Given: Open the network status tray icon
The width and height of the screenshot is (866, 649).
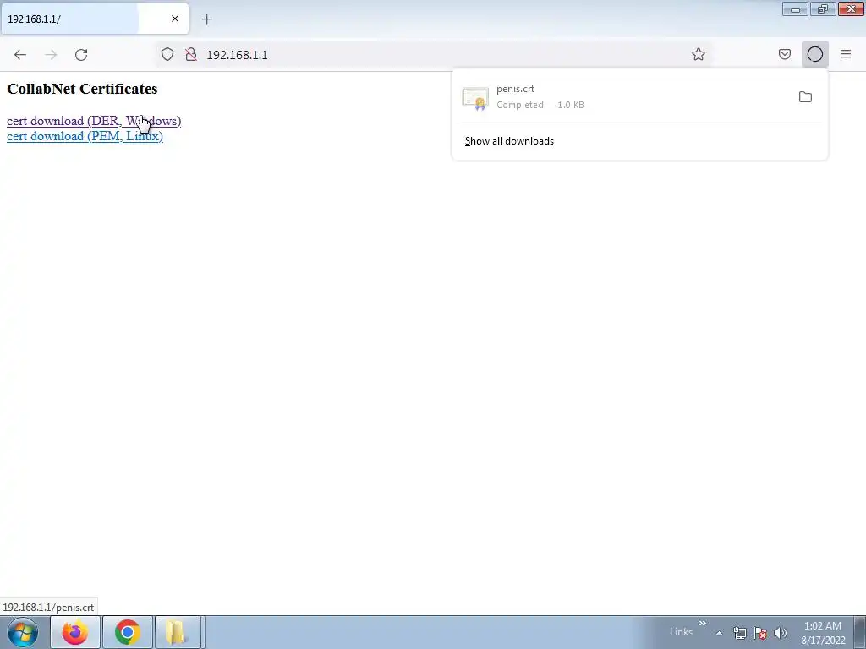Looking at the screenshot, I should pyautogui.click(x=739, y=633).
